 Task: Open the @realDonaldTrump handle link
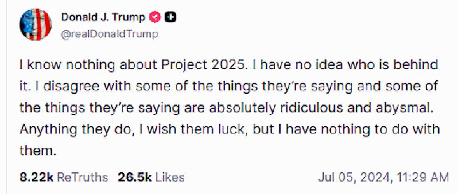(110, 34)
